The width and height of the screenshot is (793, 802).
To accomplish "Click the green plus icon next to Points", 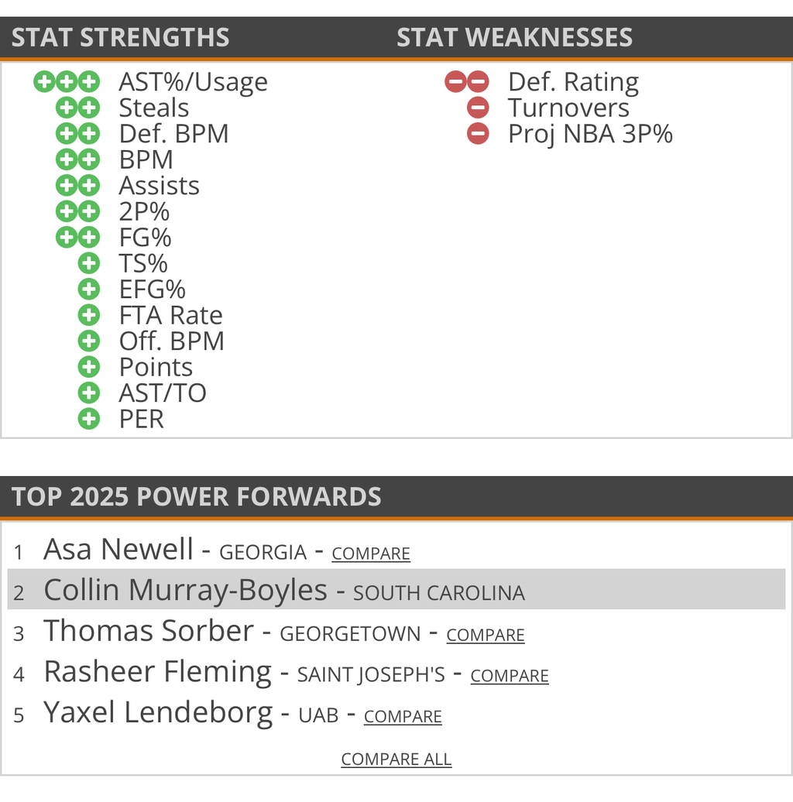I will (89, 367).
